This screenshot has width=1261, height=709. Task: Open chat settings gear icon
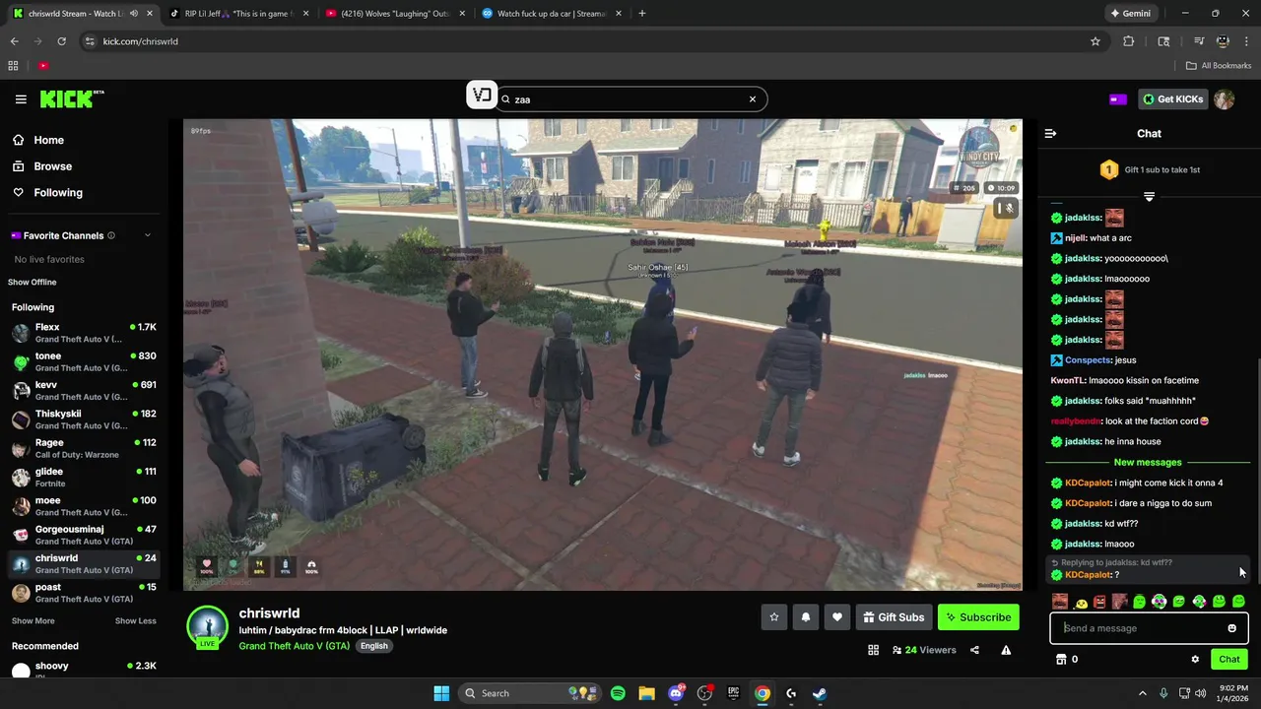coord(1195,660)
